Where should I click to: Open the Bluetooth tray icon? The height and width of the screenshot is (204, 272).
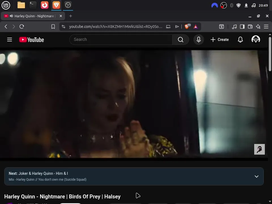click(231, 5)
